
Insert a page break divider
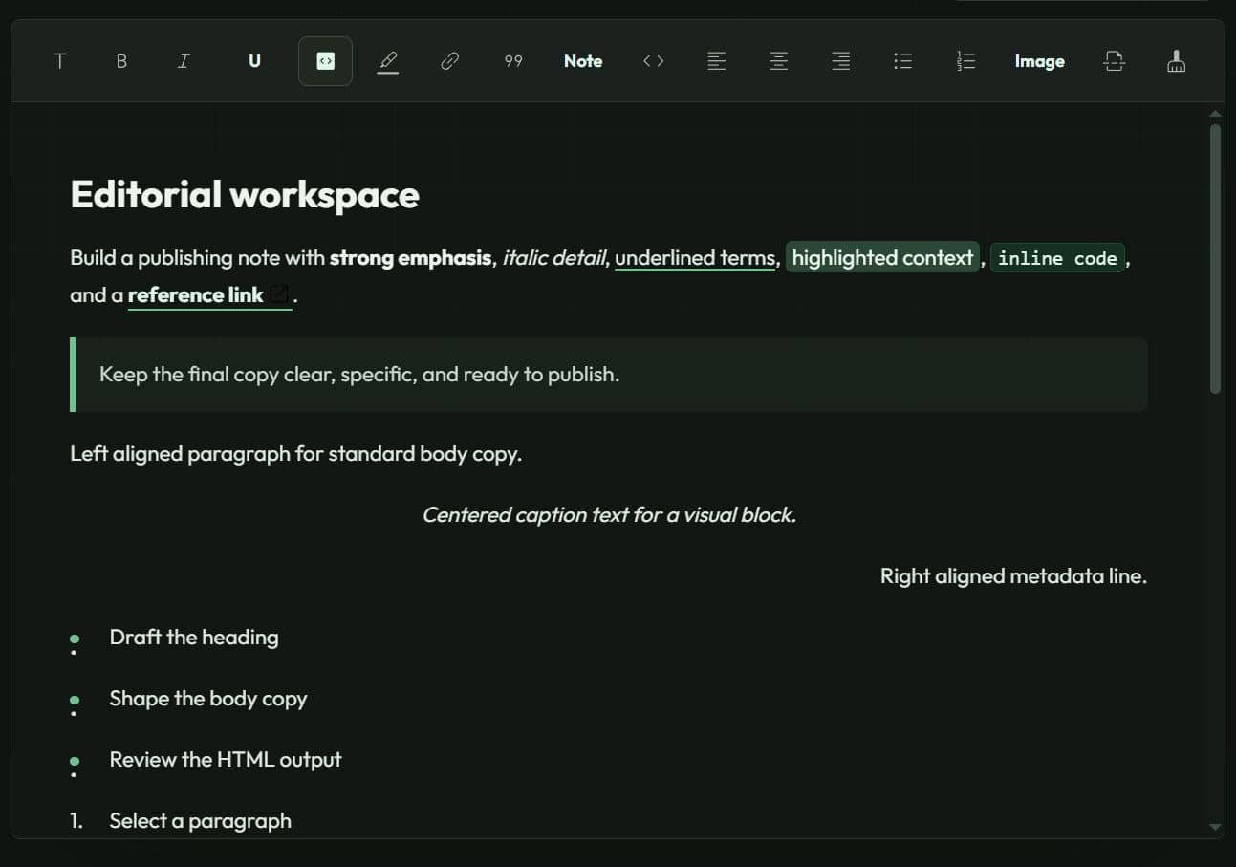1114,61
